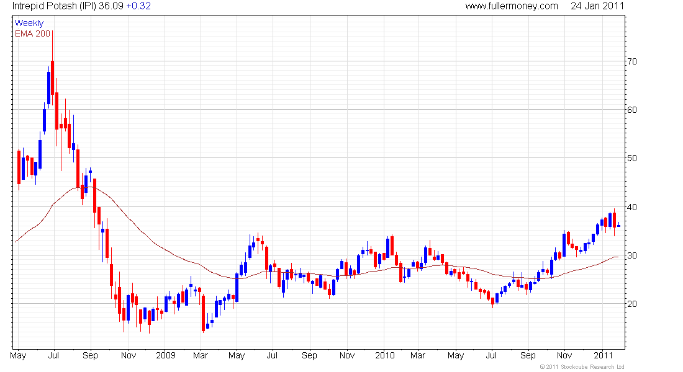Image resolution: width=683 pixels, height=372 pixels.
Task: Click the 2010 label on the time axis
Action: 384,355
